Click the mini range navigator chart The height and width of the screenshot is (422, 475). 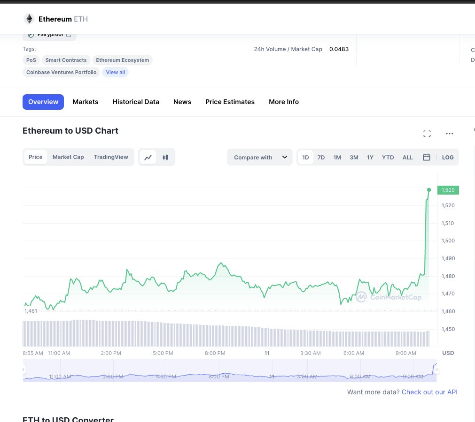[230, 370]
